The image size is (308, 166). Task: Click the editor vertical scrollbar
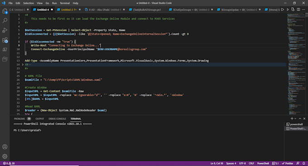(307, 64)
